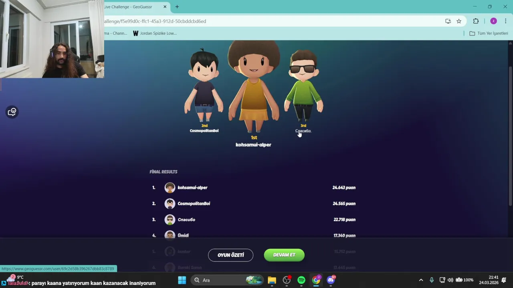The height and width of the screenshot is (288, 513).
Task: Open the Tüm Yer İşaretleri bookmarks folder
Action: point(489,33)
